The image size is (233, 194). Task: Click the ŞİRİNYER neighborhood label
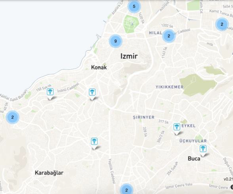[x=144, y=117]
